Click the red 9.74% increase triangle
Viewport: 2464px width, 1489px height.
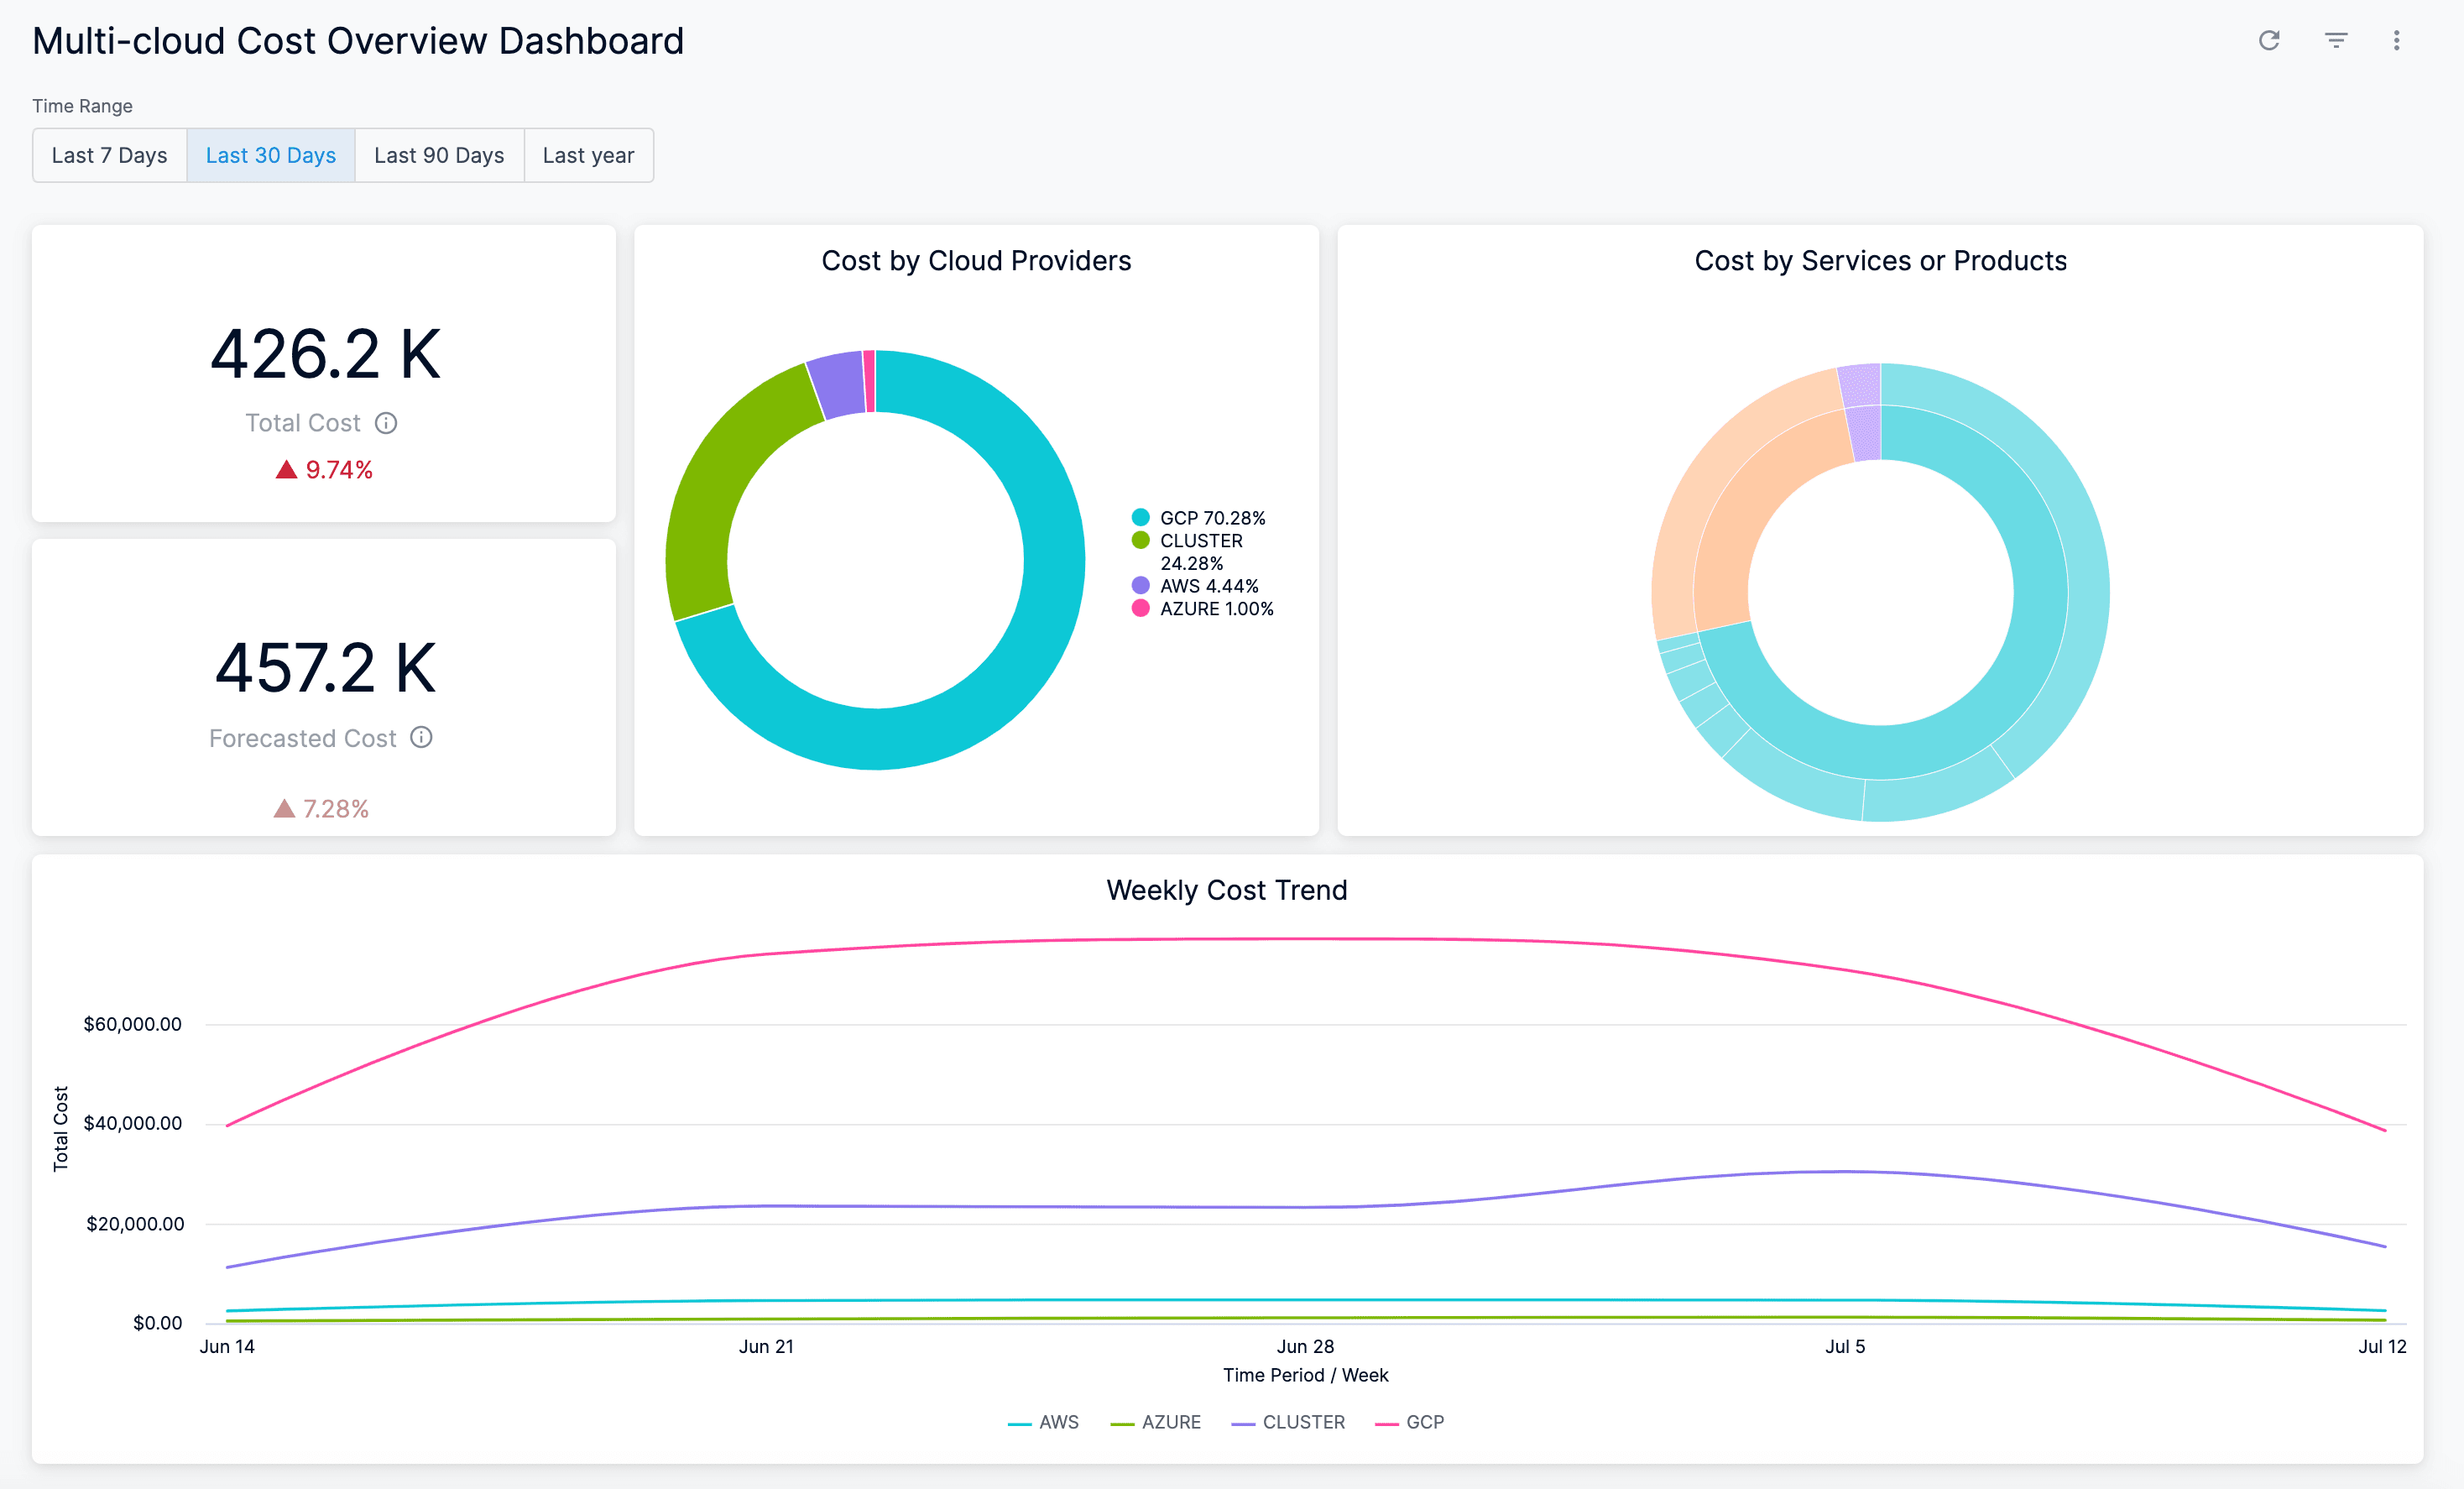[x=286, y=469]
